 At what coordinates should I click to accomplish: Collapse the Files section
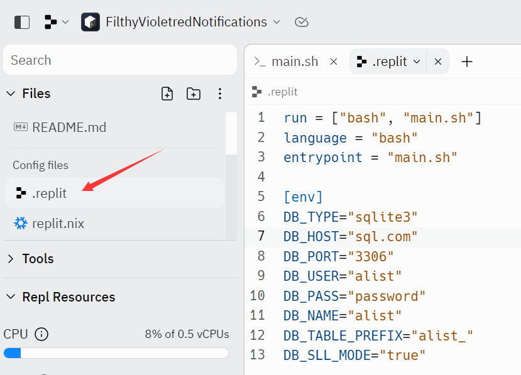11,94
